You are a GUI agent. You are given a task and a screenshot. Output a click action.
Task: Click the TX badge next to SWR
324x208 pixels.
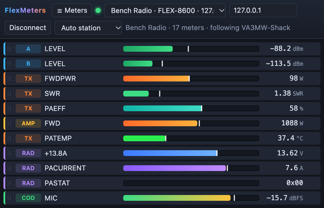[28, 94]
